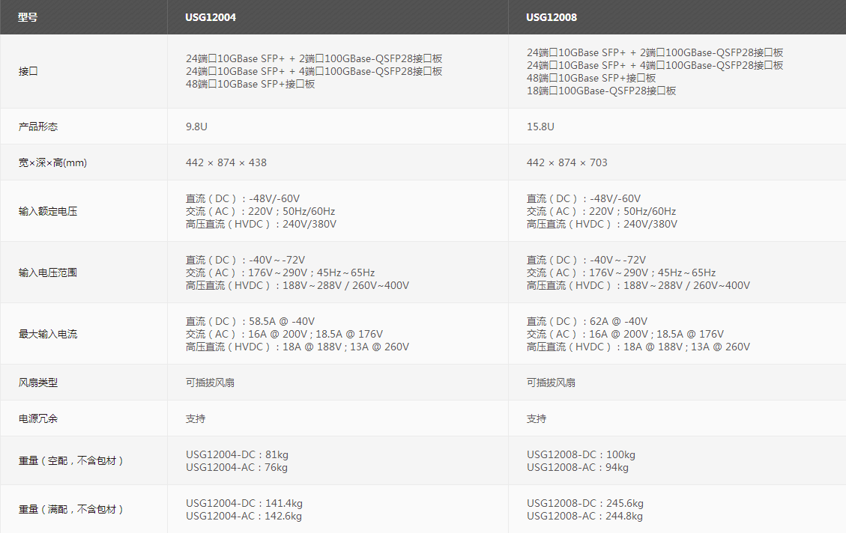Image resolution: width=846 pixels, height=533 pixels.
Task: Click USG12008's 可插拔风扇 value
Action: tap(551, 383)
